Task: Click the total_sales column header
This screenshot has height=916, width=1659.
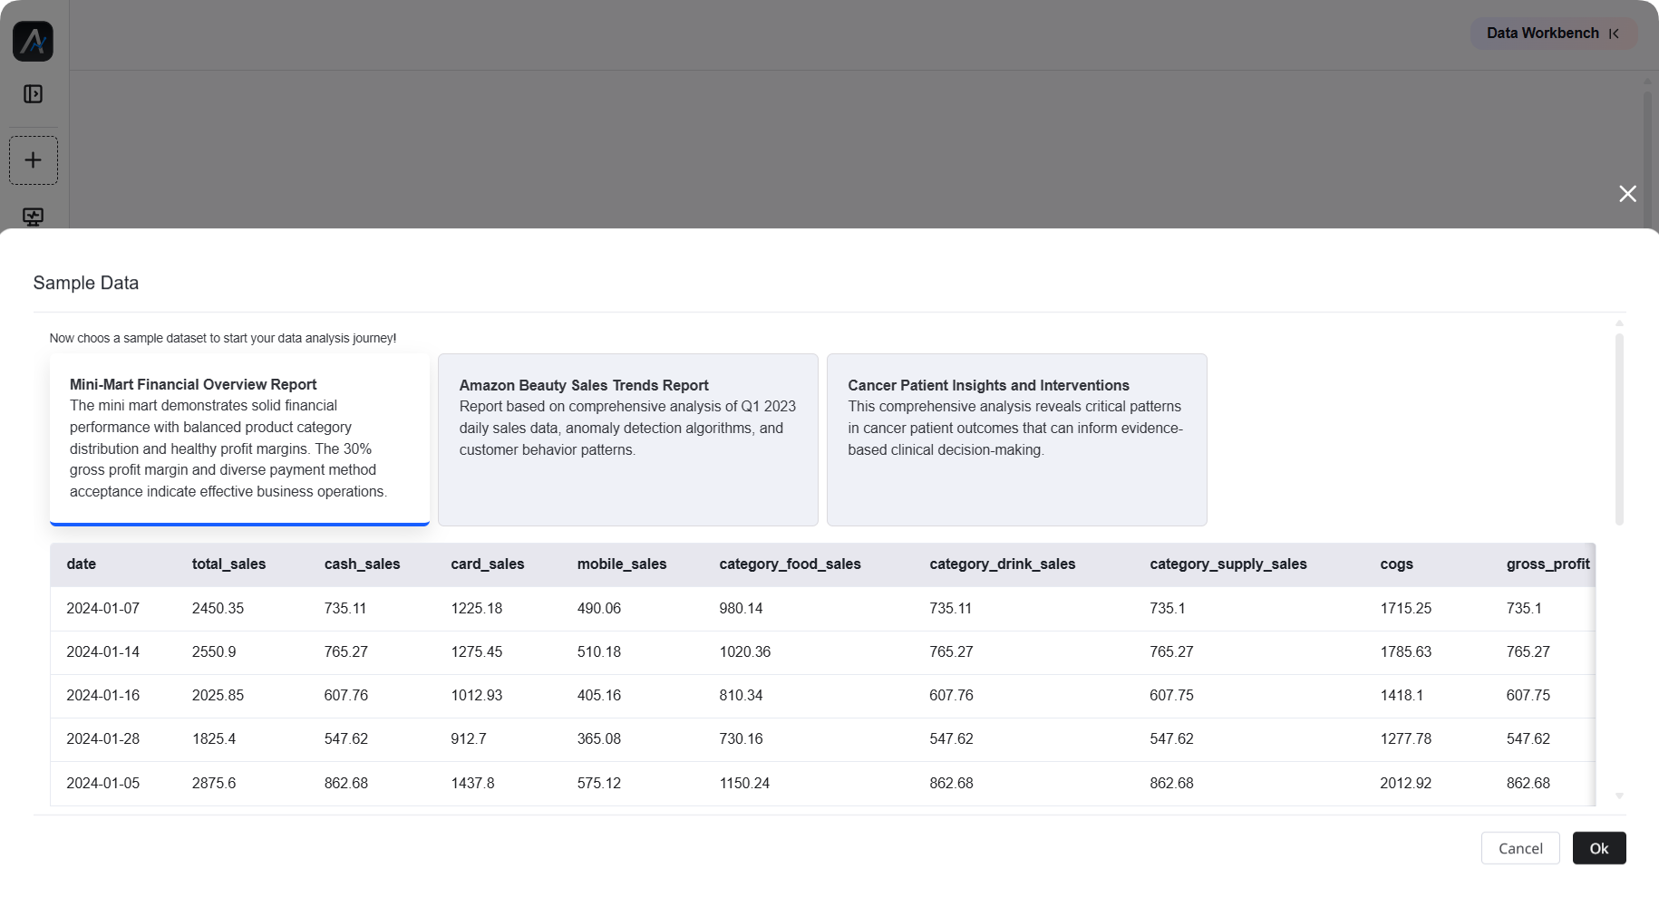Action: [x=228, y=564]
